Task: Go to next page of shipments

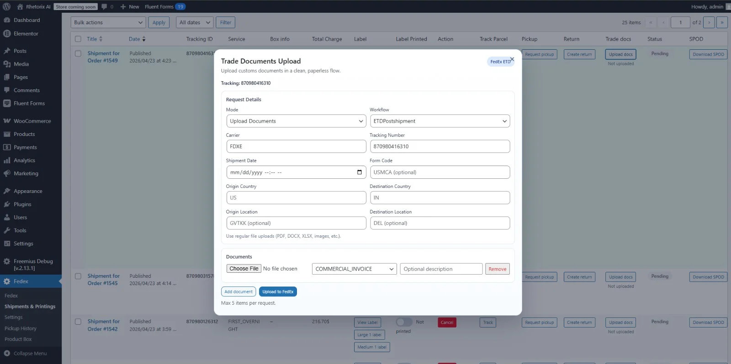Action: pos(709,22)
